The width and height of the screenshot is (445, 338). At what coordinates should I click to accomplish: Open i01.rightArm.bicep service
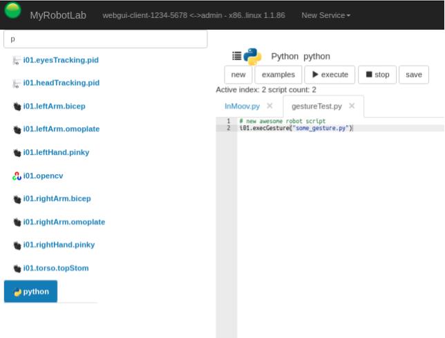[57, 198]
